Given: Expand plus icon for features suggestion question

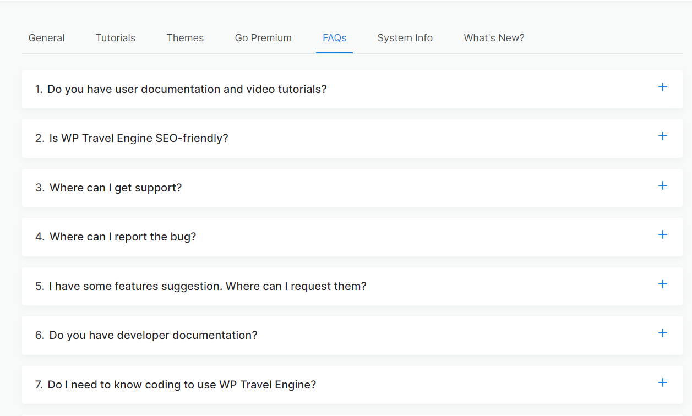Looking at the screenshot, I should pyautogui.click(x=663, y=284).
